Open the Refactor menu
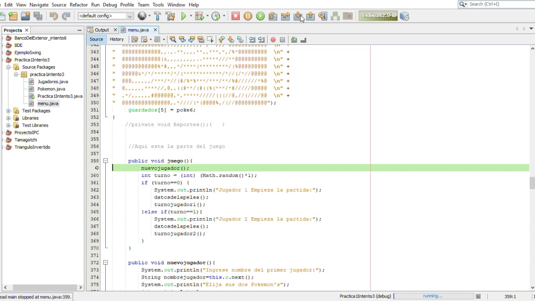 [x=79, y=5]
